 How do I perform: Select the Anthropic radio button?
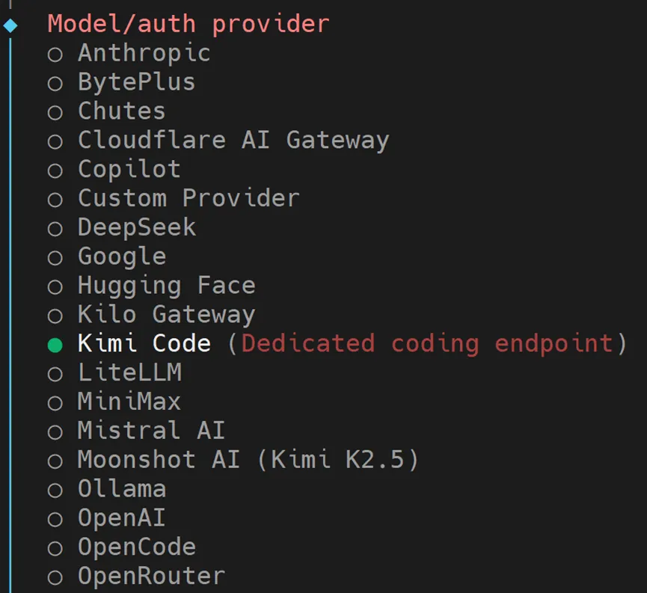(55, 54)
